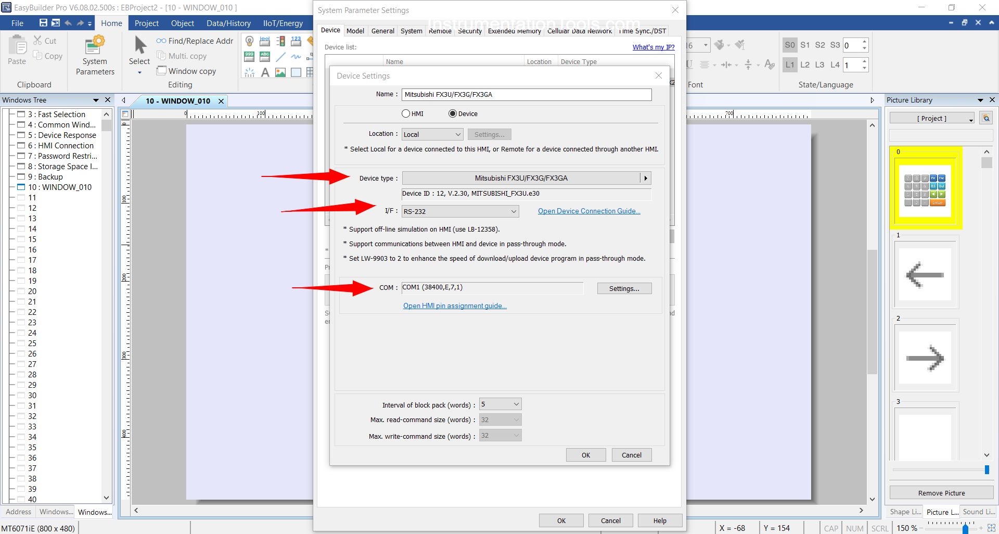Viewport: 999px width, 534px height.
Task: Insert a Picture object (image icon)
Action: [x=280, y=72]
